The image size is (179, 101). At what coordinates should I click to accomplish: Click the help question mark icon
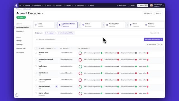17,95
